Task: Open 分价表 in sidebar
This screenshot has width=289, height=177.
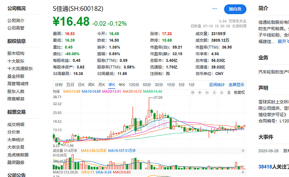Action: pos(14,132)
